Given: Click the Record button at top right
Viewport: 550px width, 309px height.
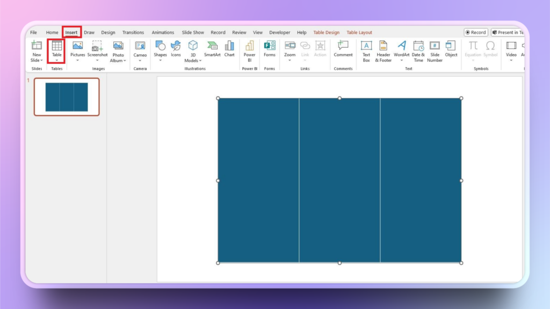Looking at the screenshot, I should click(x=475, y=32).
